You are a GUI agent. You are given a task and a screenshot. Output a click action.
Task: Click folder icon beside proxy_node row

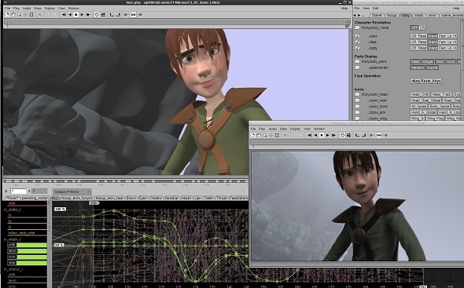[358, 27]
